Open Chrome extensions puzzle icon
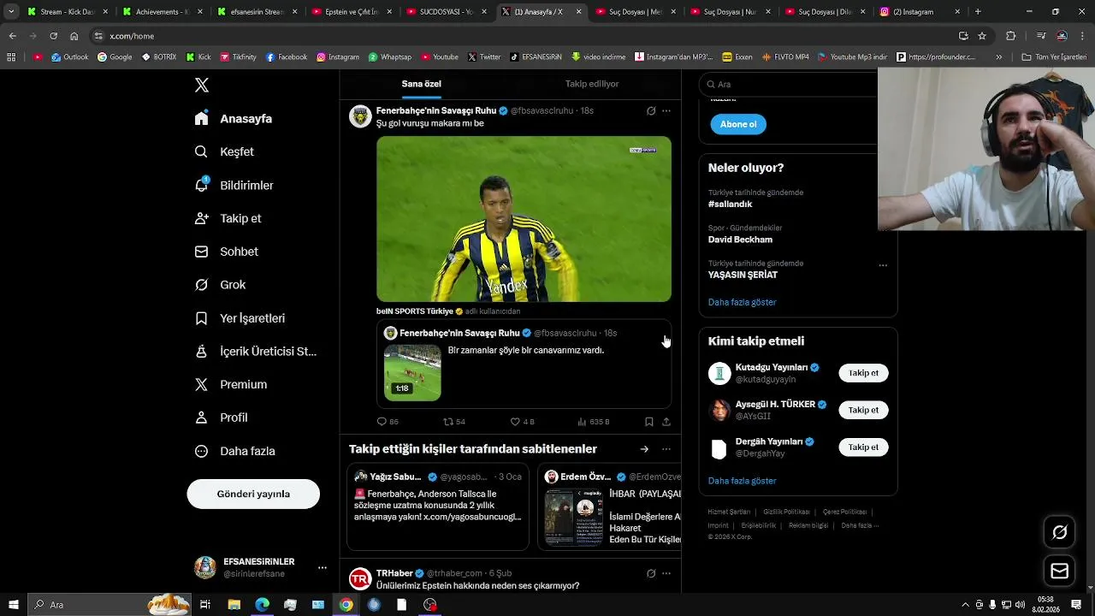 pos(1011,36)
